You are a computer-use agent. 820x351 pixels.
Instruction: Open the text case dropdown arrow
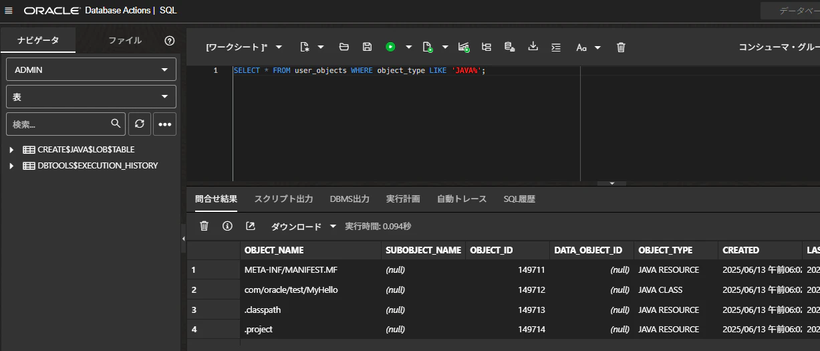point(597,47)
